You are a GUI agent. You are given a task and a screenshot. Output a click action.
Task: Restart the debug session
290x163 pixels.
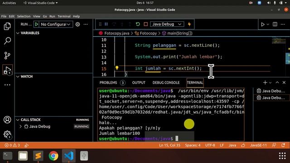click(138, 24)
